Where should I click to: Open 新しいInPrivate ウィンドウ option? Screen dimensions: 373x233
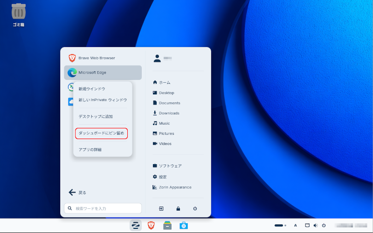pos(103,100)
